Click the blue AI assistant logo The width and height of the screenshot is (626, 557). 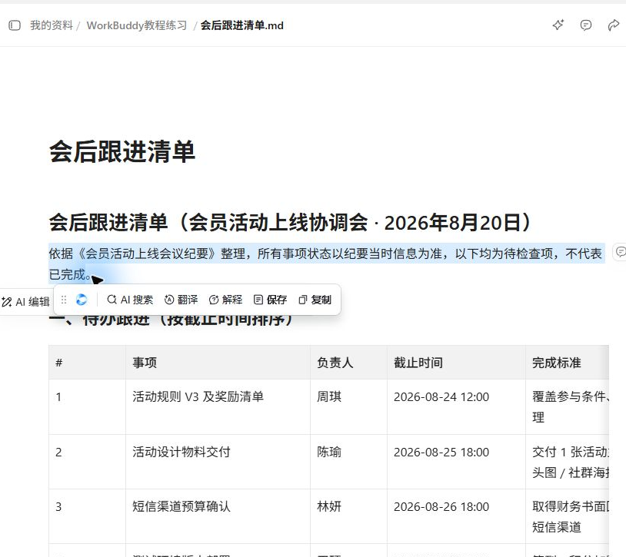coord(82,300)
